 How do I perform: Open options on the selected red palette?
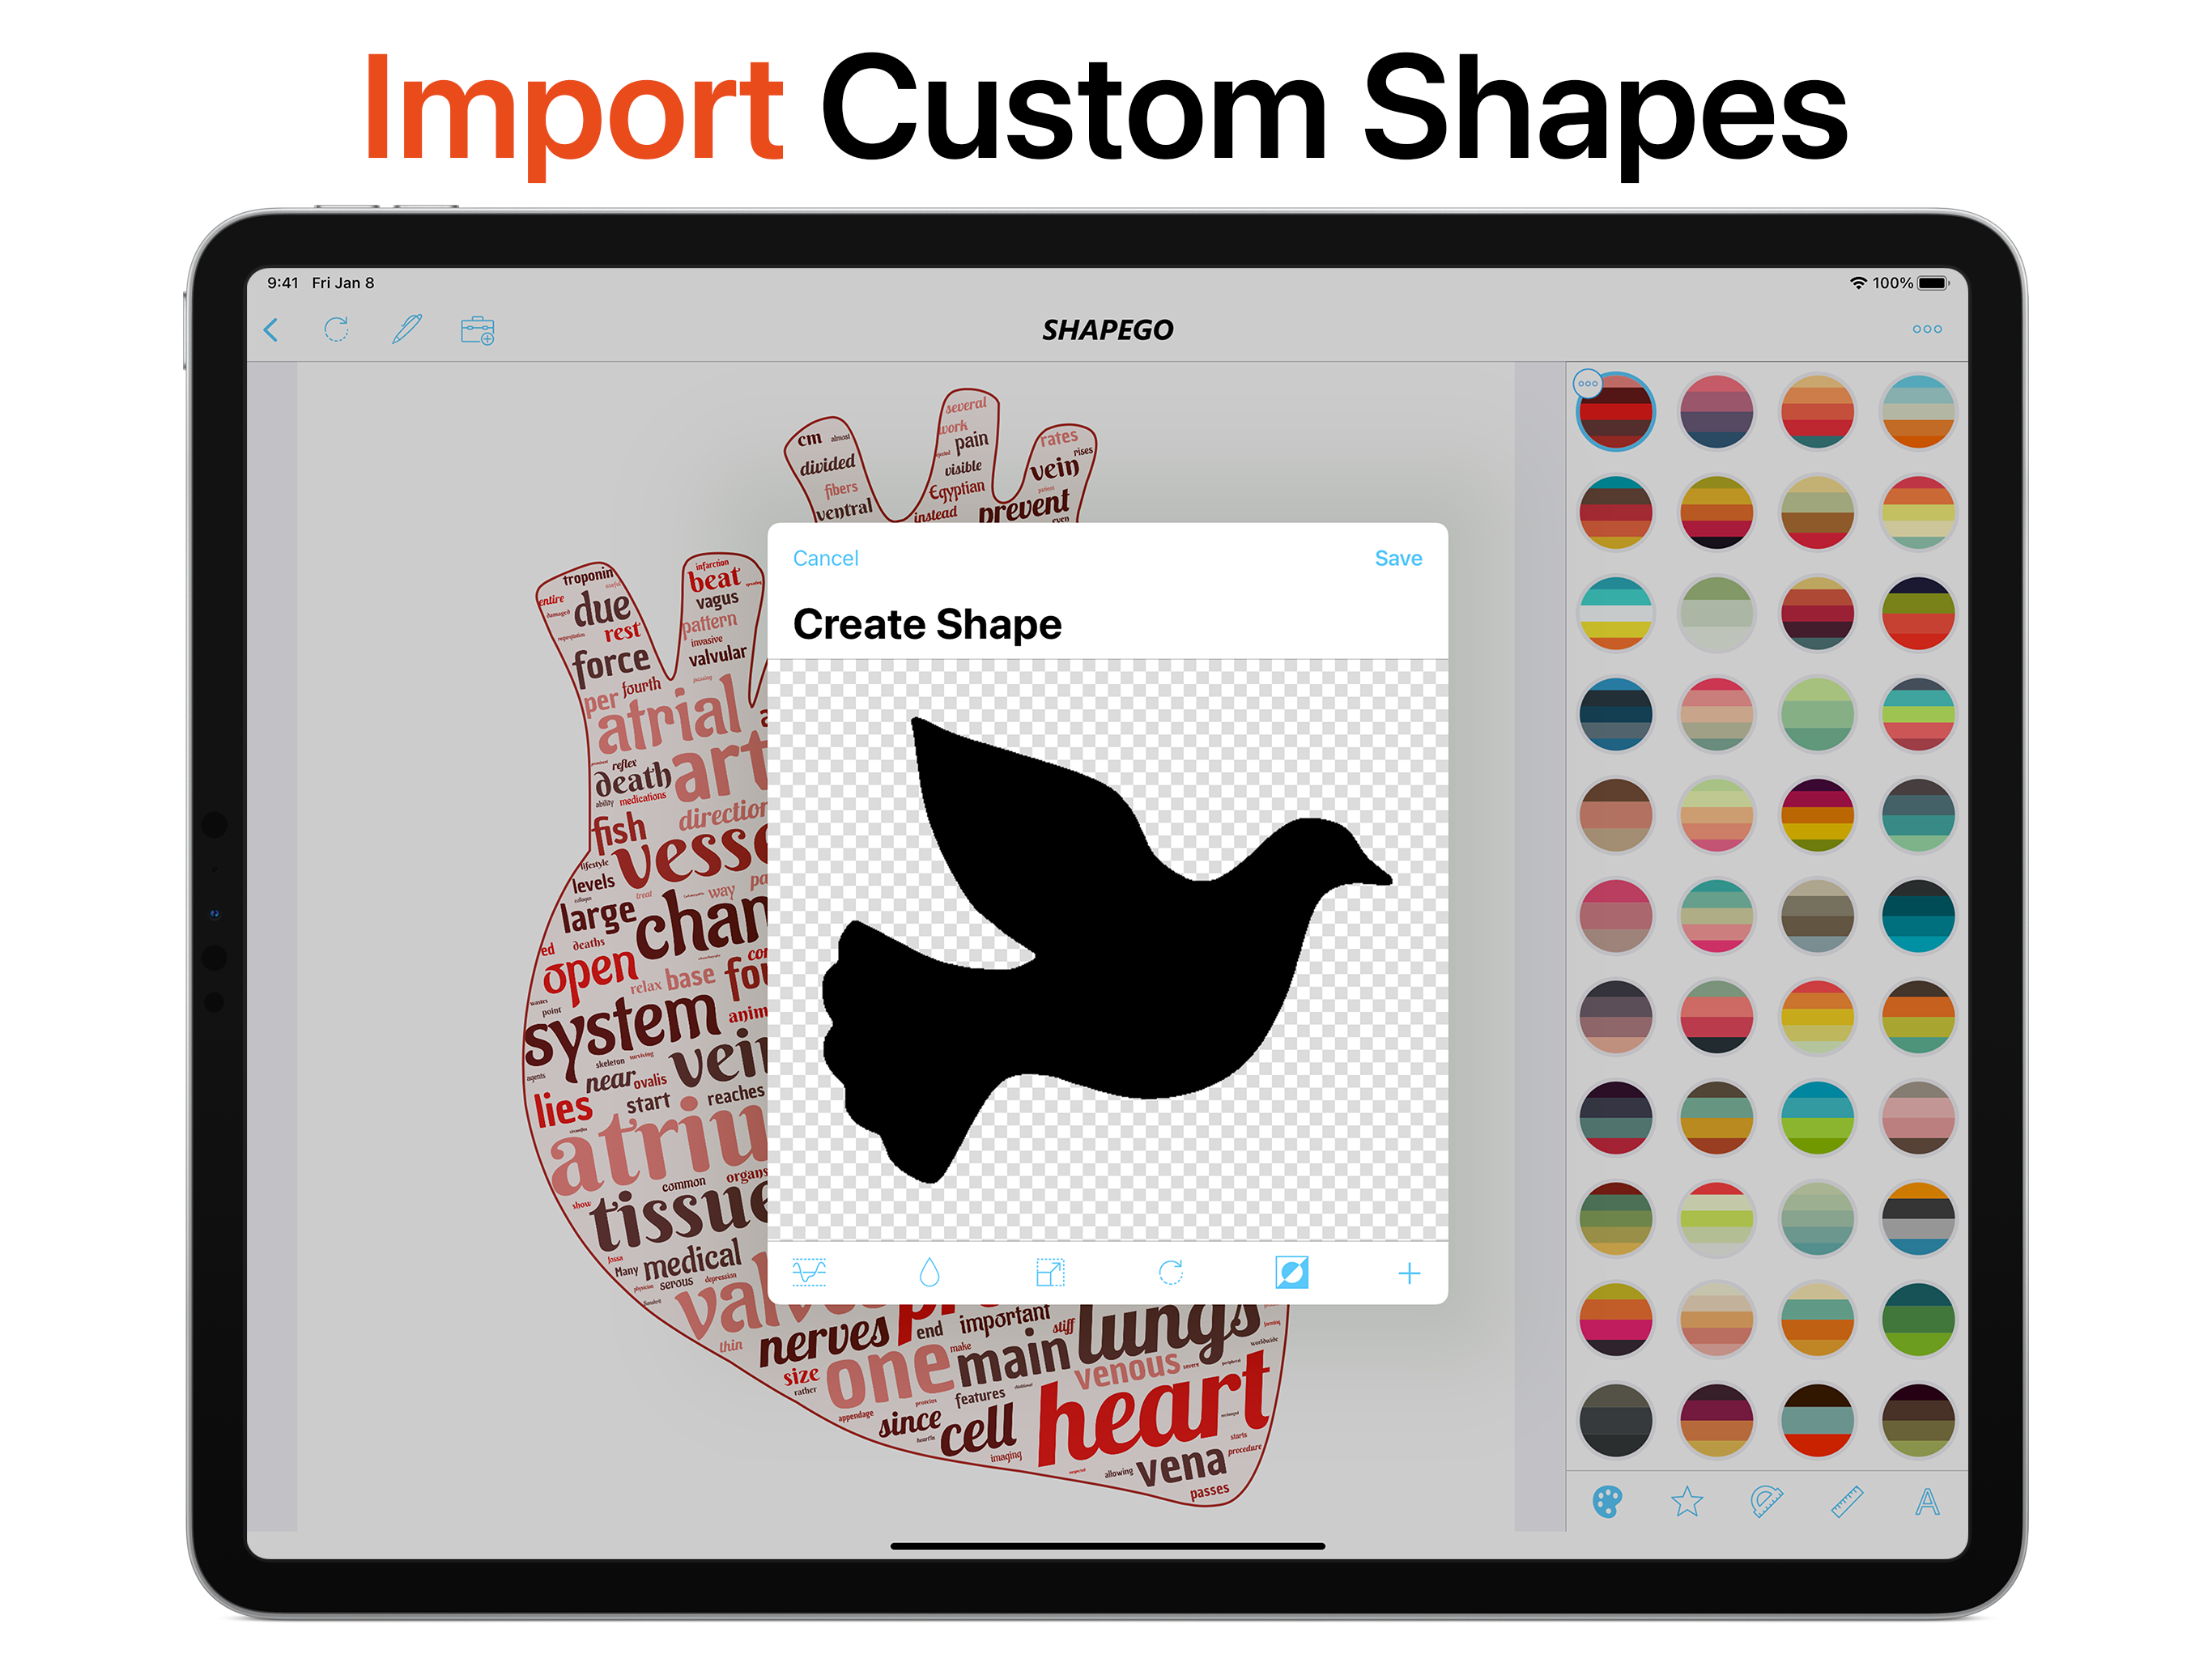[1588, 384]
